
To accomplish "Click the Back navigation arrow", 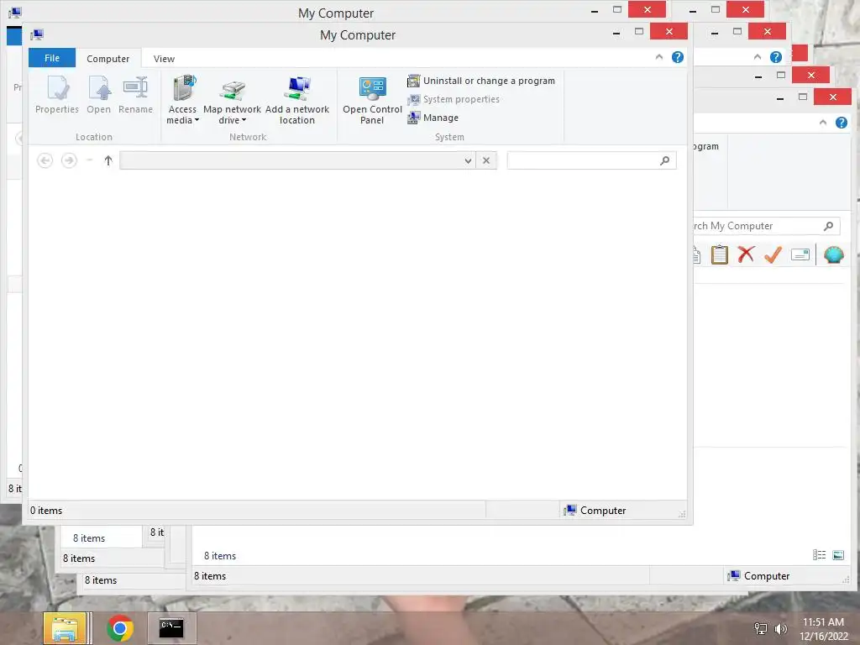I will [45, 160].
